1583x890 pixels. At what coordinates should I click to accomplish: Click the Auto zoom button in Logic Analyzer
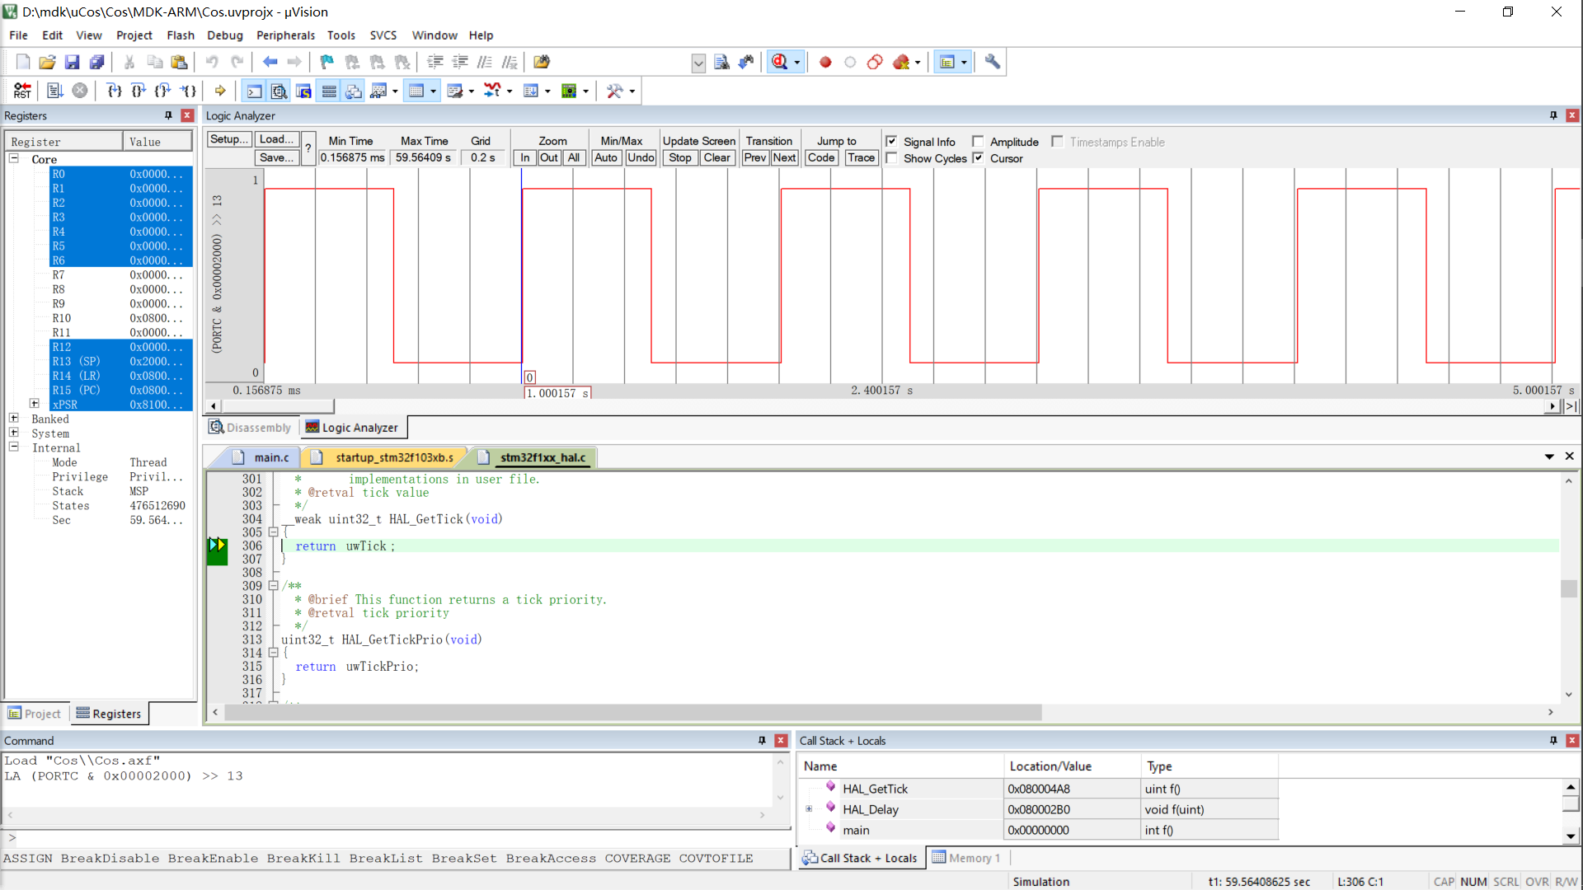pyautogui.click(x=607, y=157)
